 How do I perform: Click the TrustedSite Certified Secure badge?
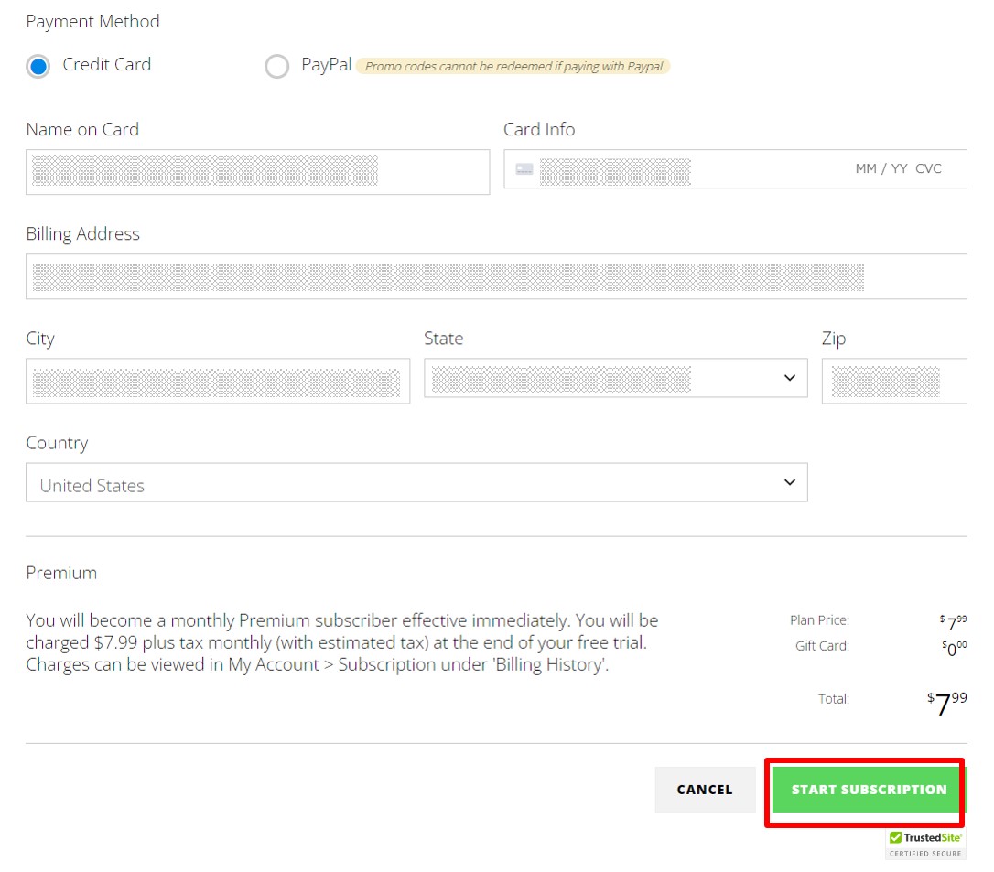(925, 845)
